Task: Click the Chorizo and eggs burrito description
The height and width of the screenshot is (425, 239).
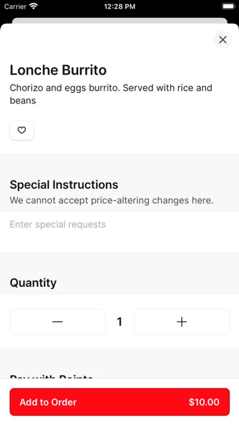Action: point(111,94)
